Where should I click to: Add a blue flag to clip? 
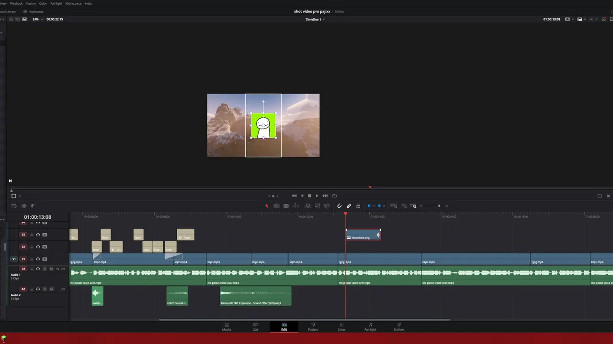(x=369, y=206)
